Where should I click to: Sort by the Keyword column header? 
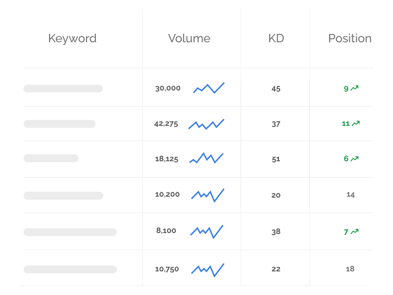point(72,38)
